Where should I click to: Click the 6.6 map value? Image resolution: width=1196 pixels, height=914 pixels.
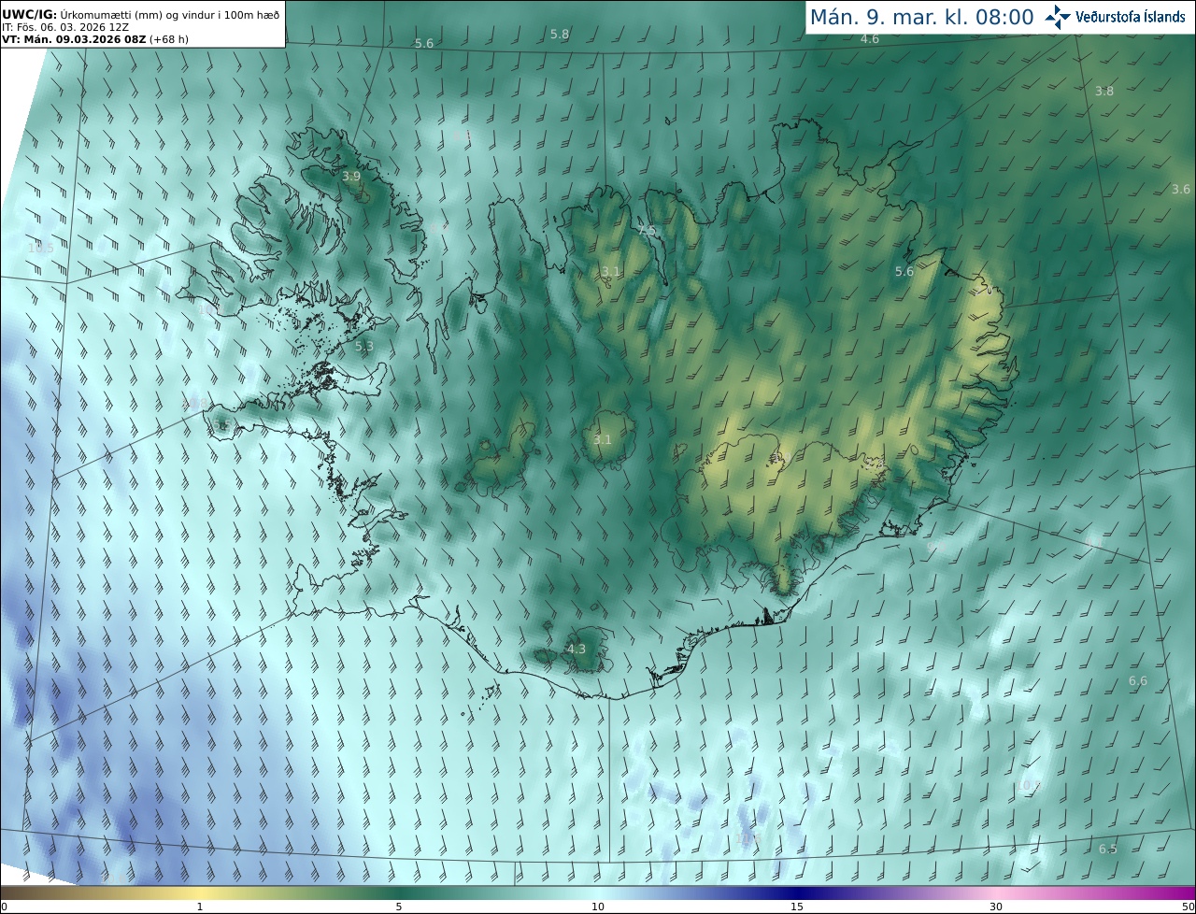(1138, 680)
